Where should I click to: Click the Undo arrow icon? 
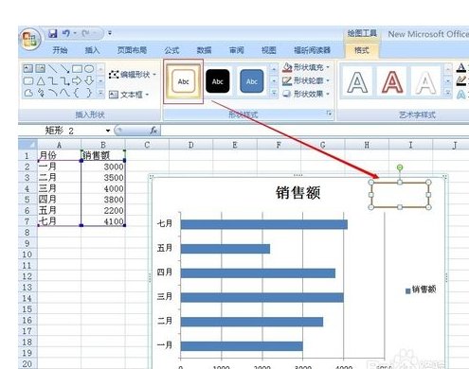[x=66, y=33]
